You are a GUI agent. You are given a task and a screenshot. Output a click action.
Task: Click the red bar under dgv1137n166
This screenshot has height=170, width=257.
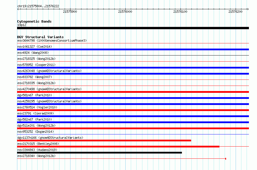[x=104, y=141]
